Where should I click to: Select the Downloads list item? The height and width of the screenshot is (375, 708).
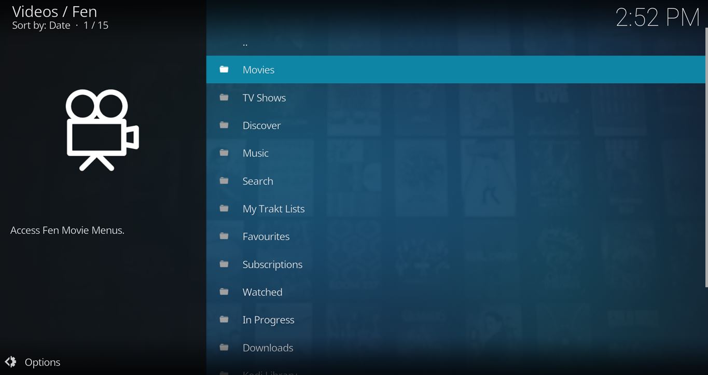coord(268,348)
